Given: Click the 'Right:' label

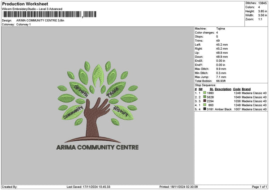Looking at the screenshot, I should pyautogui.click(x=199, y=49).
